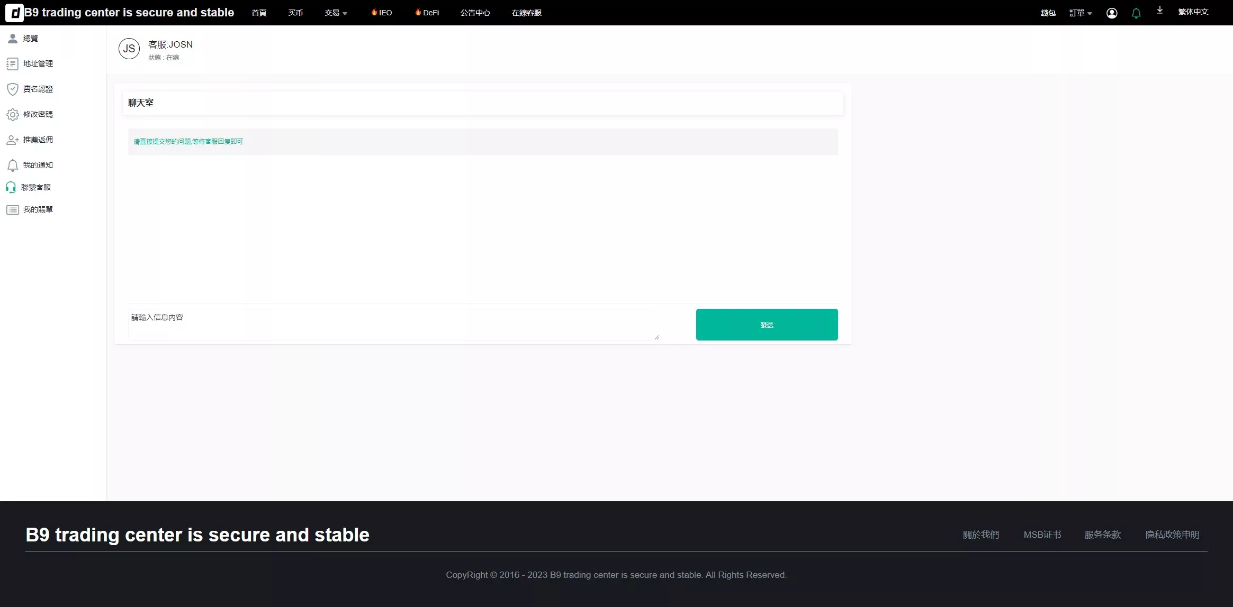1233x607 pixels.
Task: Open my notifications bell in sidebar
Action: (x=12, y=165)
